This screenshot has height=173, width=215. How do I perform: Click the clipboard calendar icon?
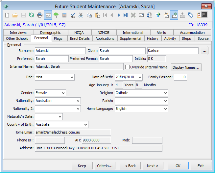click(x=166, y=15)
